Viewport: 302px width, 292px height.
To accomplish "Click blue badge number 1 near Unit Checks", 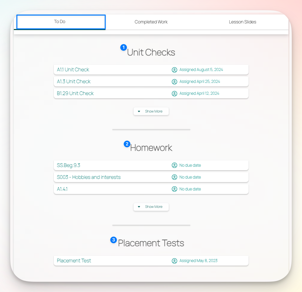I will pos(124,48).
